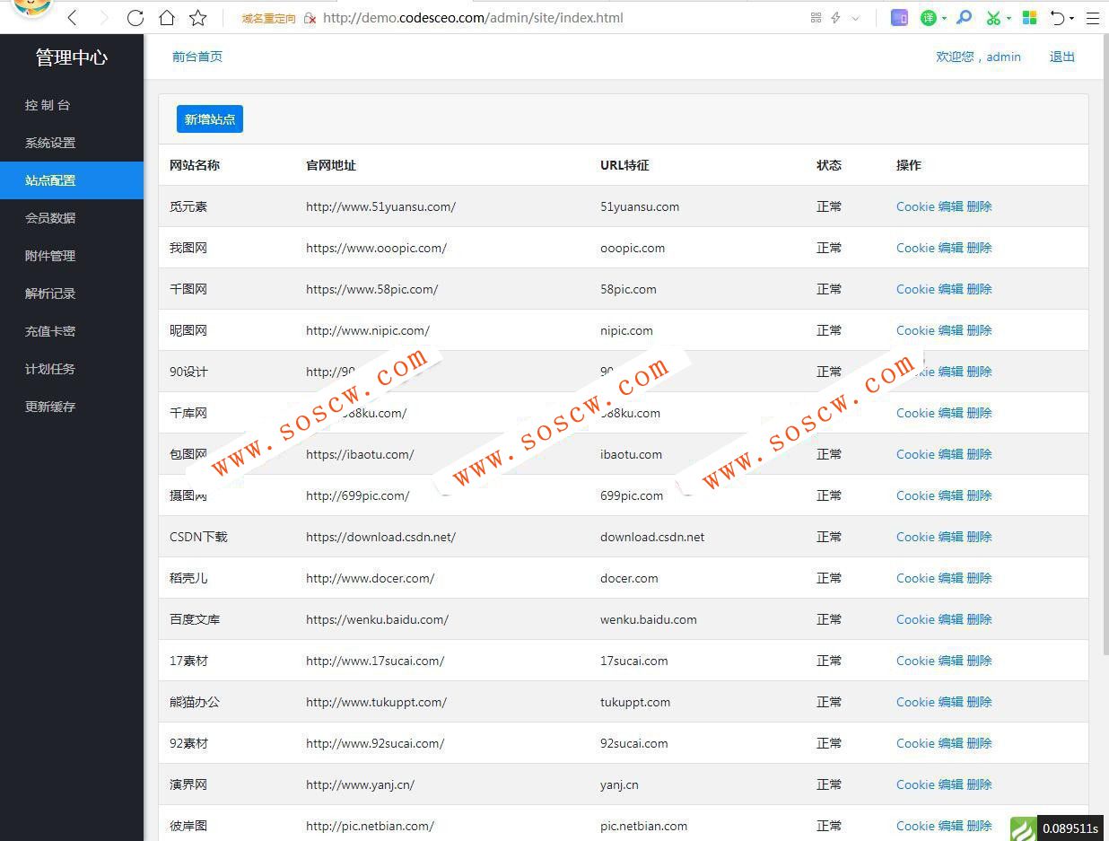The image size is (1109, 841).
Task: Click the URL特征 column header
Action: (624, 165)
